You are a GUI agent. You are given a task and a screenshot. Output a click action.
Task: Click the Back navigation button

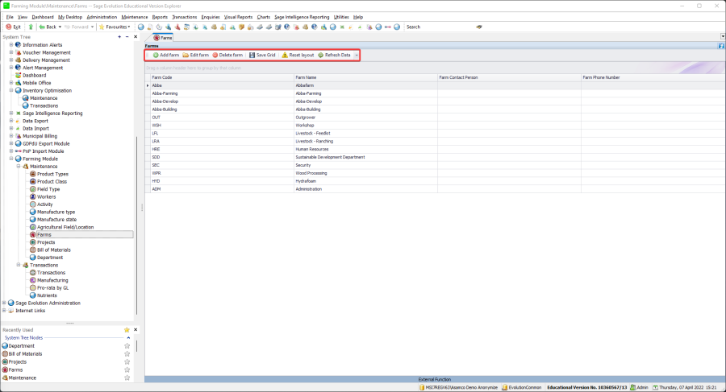pos(47,27)
